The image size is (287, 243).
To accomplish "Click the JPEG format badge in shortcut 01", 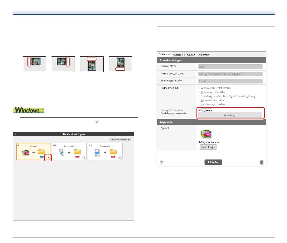I will pyautogui.click(x=42, y=157).
